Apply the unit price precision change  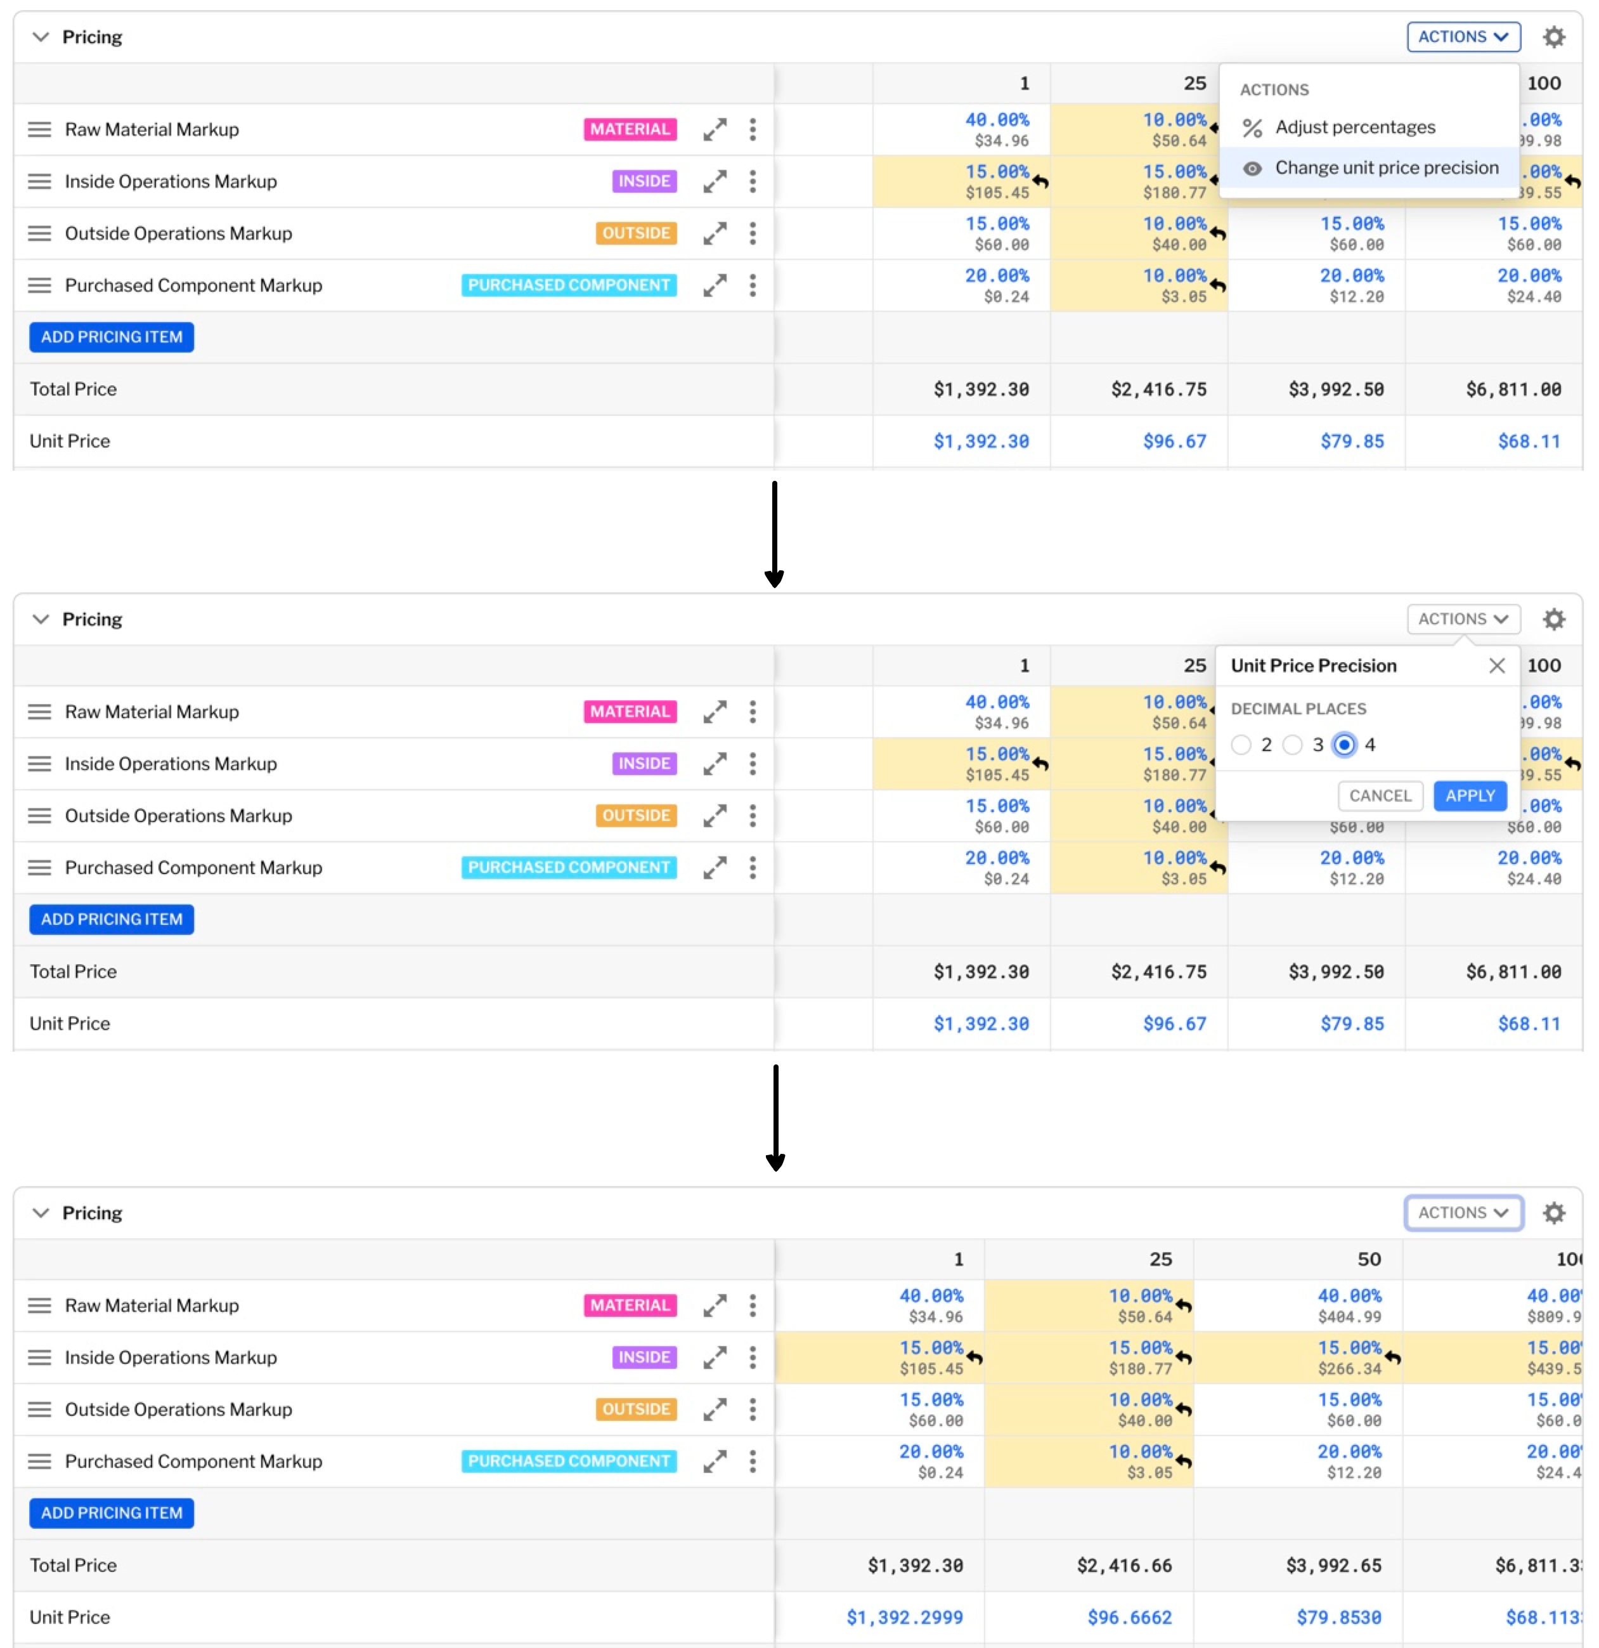click(1470, 795)
